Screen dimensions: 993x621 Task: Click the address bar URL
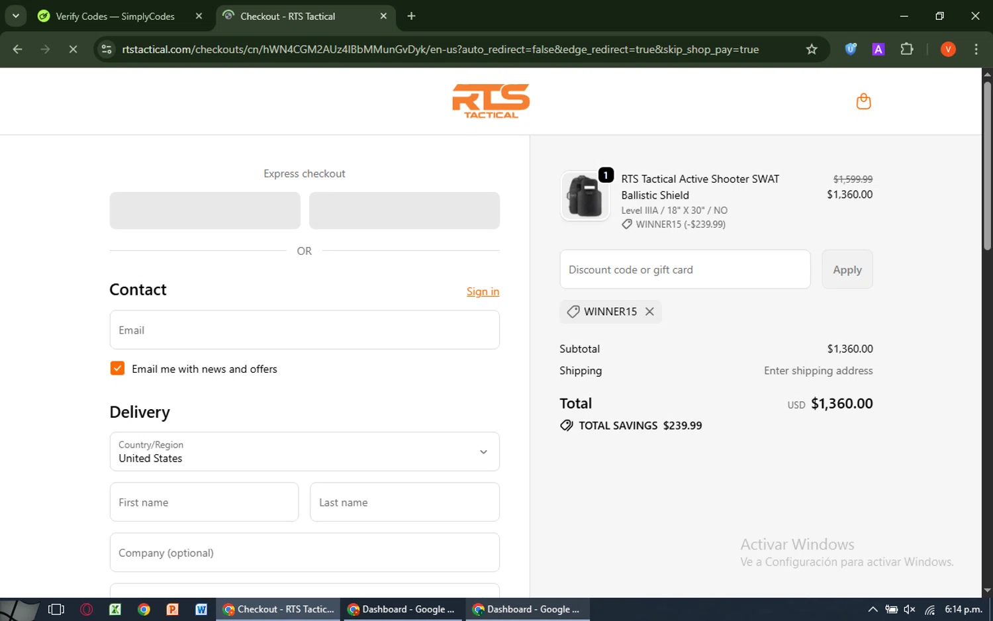440,49
